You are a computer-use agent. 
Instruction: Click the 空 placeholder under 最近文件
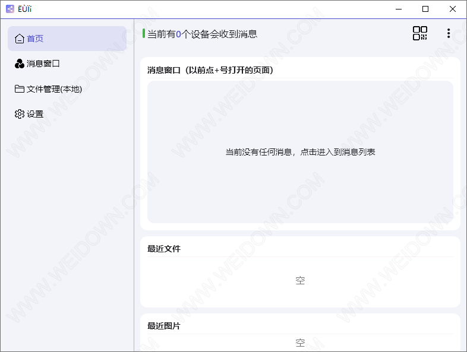coord(300,280)
